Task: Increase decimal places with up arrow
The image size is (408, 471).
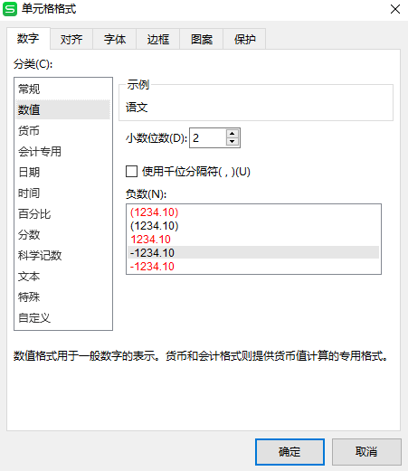Action: pyautogui.click(x=232, y=134)
